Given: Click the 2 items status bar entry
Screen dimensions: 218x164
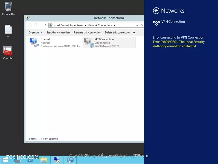Looking at the screenshot, I should (32, 139).
